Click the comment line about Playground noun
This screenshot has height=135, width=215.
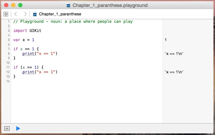tap(73, 21)
